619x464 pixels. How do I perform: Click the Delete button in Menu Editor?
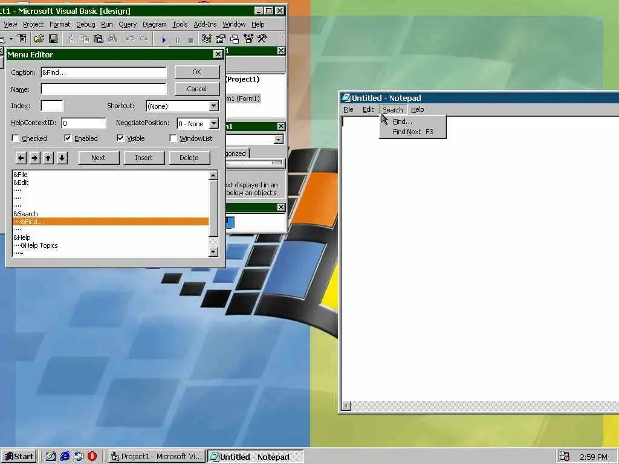tap(189, 158)
